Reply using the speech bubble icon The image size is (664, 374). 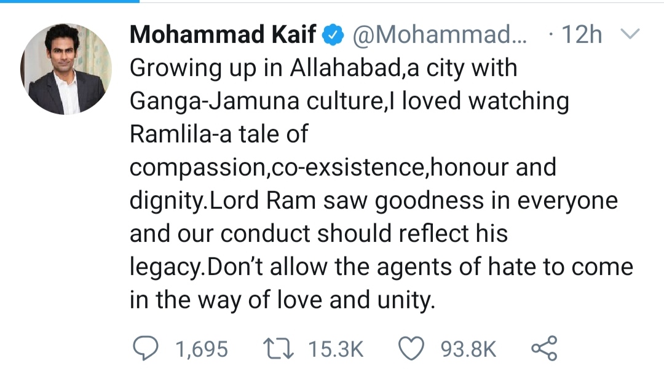click(x=146, y=348)
